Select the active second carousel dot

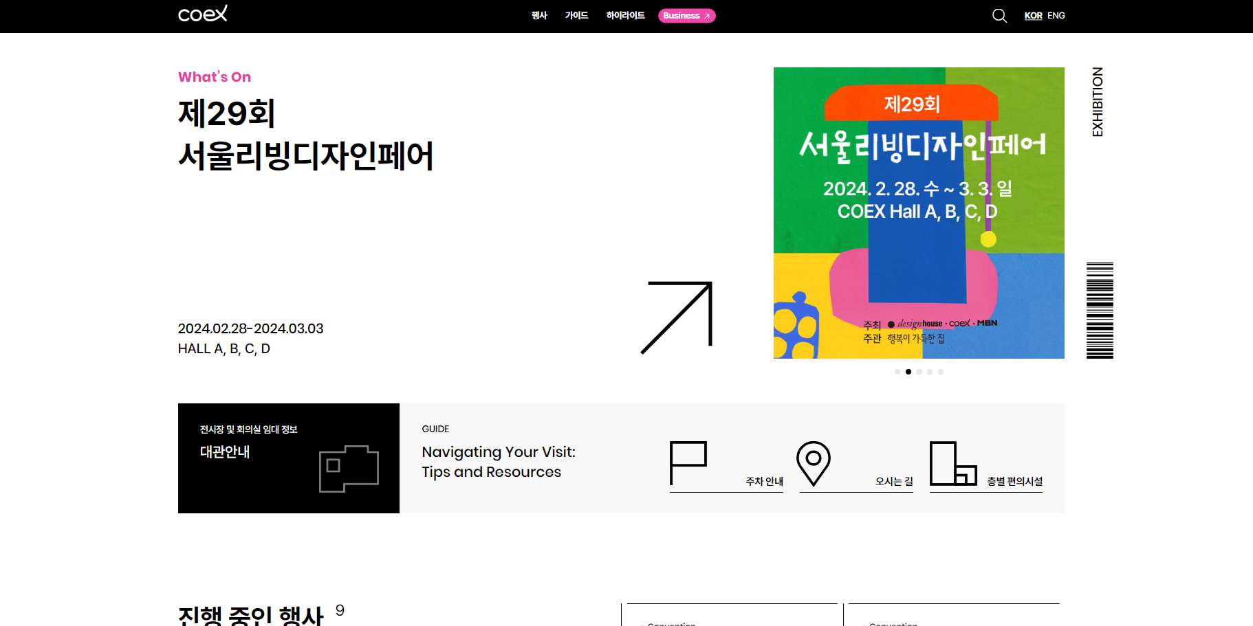(x=908, y=372)
